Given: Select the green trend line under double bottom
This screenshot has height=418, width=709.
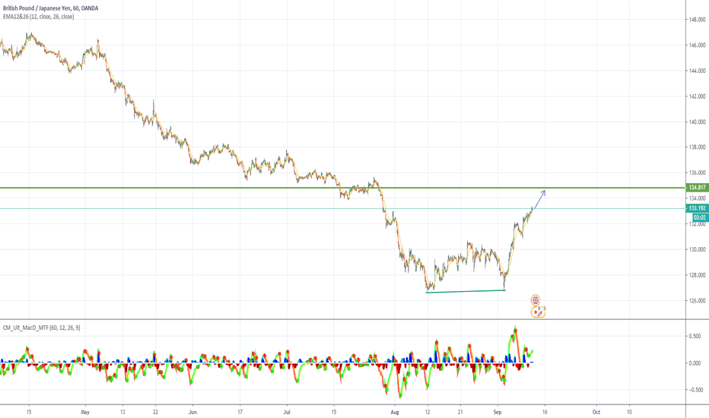Looking at the screenshot, I should point(466,292).
